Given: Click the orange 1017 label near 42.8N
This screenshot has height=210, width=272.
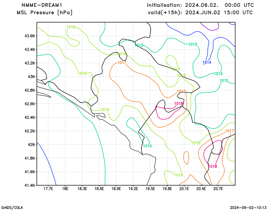Looking at the screenshot, I should click(182, 91).
